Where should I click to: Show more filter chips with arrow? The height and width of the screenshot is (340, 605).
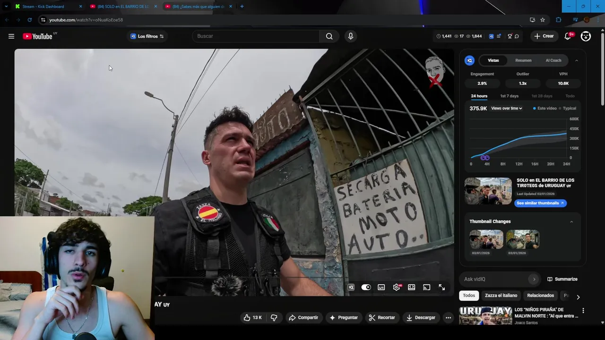click(578, 297)
